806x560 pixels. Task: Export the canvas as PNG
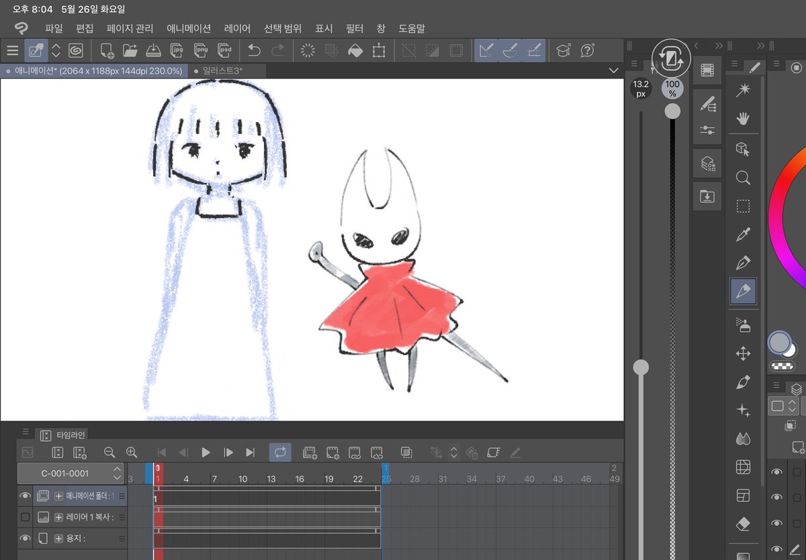201,50
